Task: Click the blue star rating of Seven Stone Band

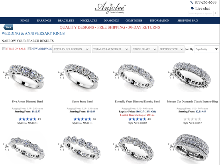Action: 82,119
